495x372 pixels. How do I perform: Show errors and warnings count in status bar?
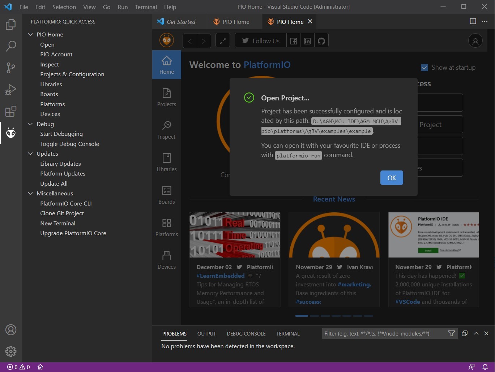tap(18, 367)
